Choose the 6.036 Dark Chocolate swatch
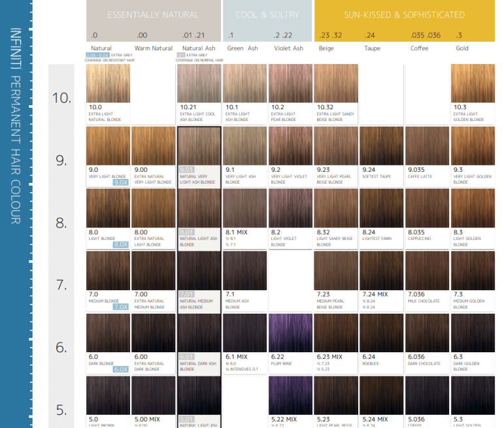Viewport: 502px width, 428px height. tap(427, 333)
